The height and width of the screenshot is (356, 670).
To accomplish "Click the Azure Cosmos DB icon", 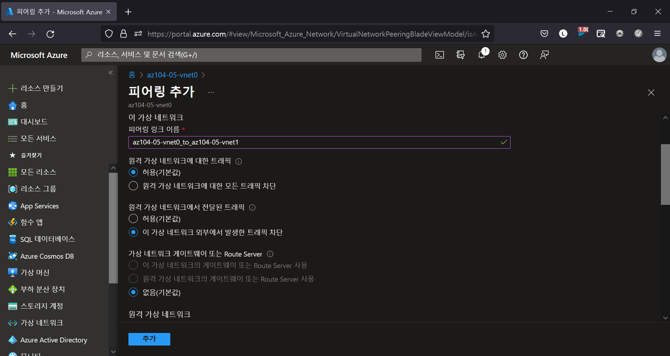I will pos(12,256).
